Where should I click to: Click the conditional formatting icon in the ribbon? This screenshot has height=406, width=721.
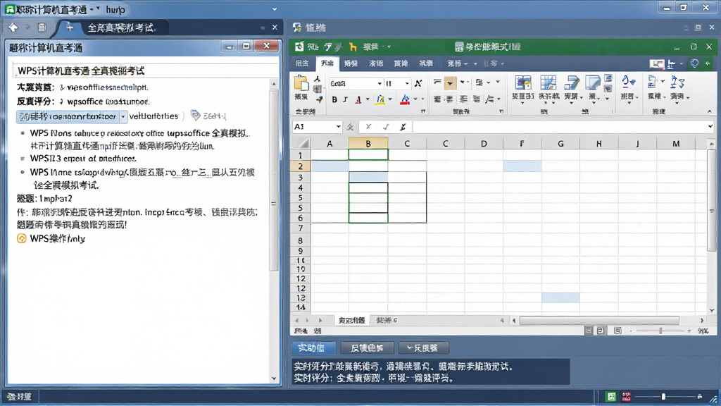tap(523, 83)
